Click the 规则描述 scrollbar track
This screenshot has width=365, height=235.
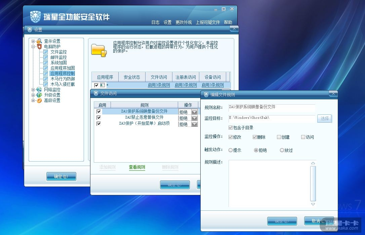point(313,183)
